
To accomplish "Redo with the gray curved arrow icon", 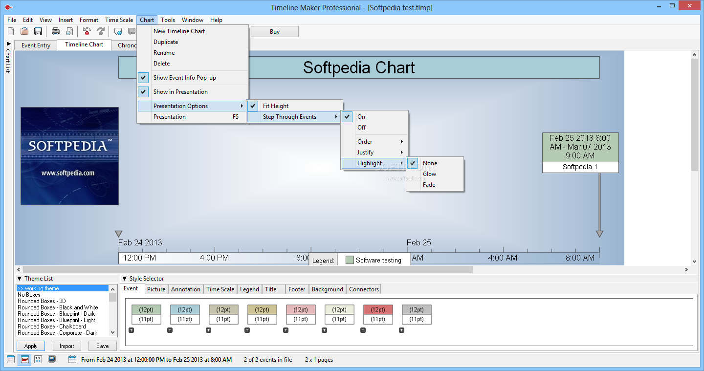I will coord(101,31).
